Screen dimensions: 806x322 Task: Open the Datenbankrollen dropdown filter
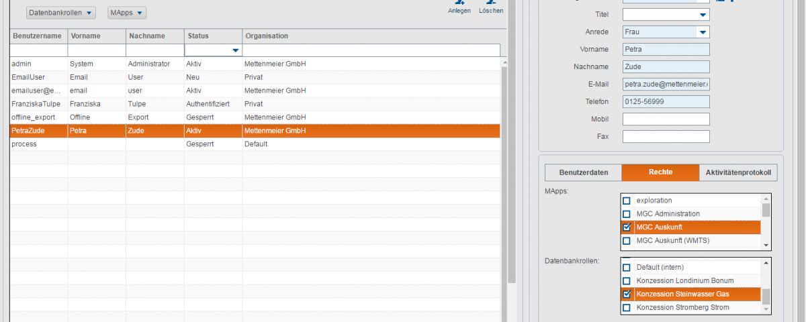pyautogui.click(x=61, y=13)
